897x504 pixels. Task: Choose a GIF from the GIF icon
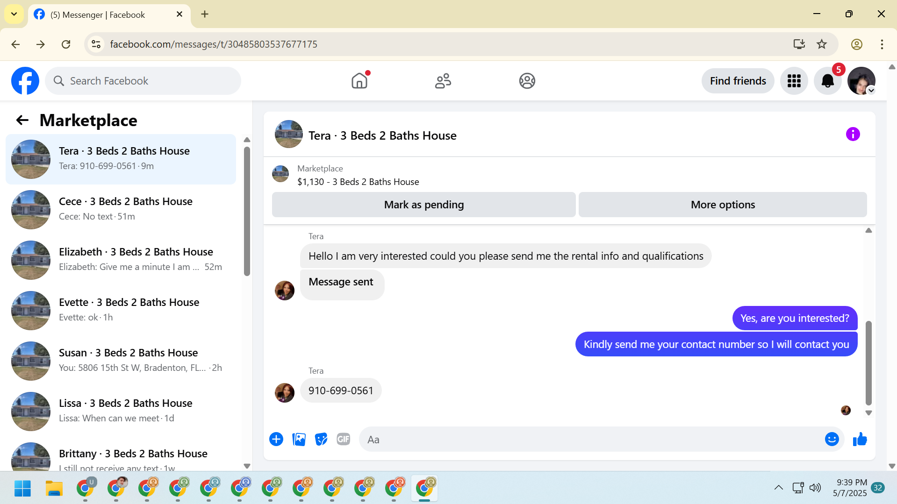click(x=344, y=439)
